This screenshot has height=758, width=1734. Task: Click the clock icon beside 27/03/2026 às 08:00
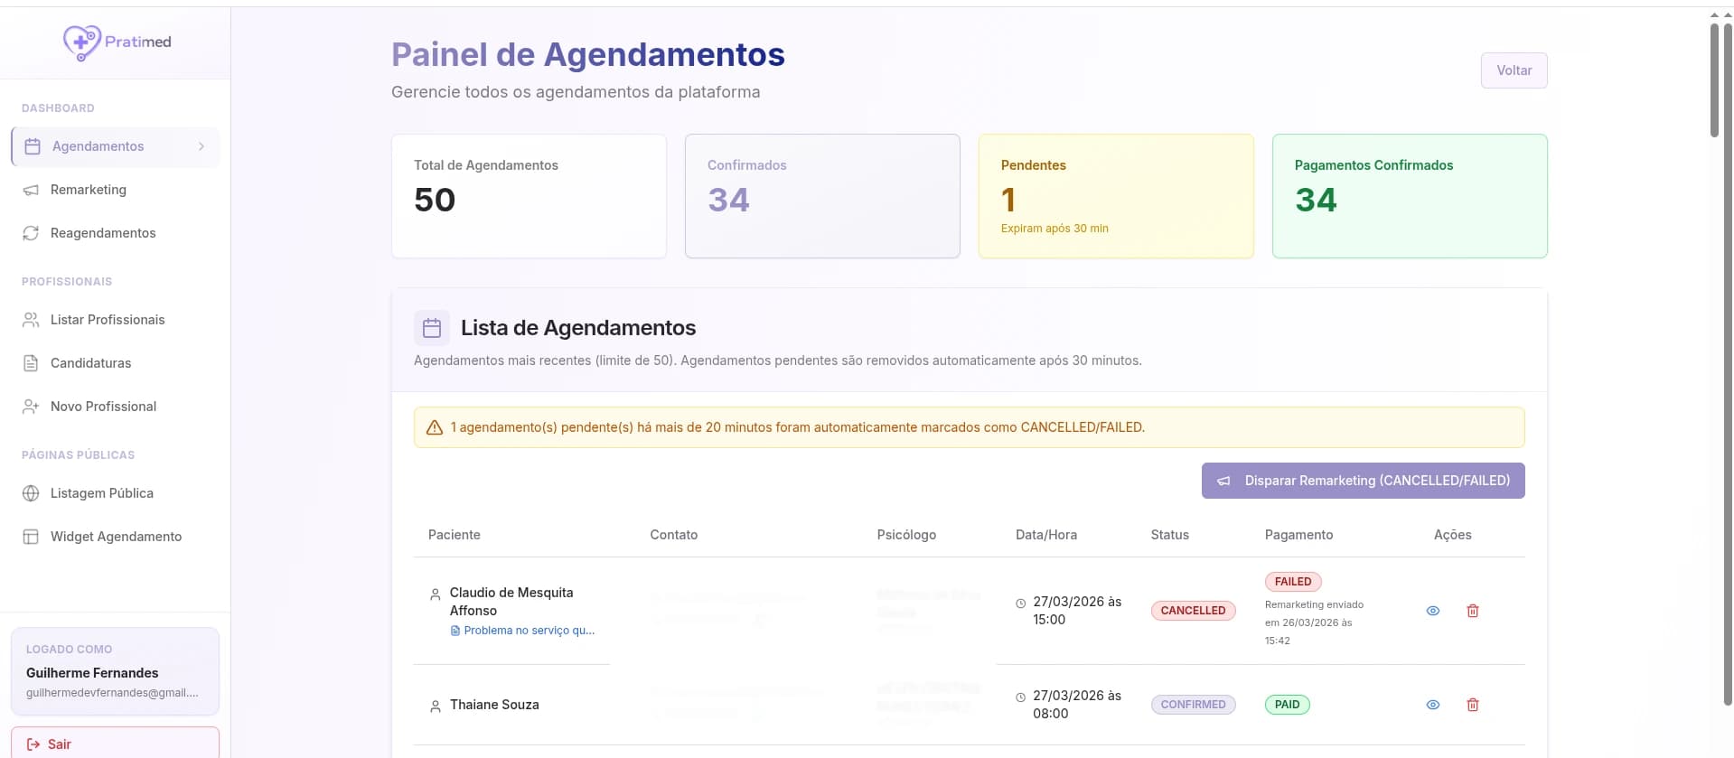pos(1021,697)
